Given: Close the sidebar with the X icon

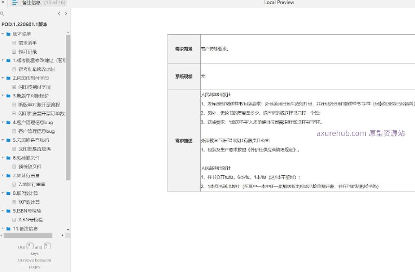Looking at the screenshot, I should [x=3, y=2].
